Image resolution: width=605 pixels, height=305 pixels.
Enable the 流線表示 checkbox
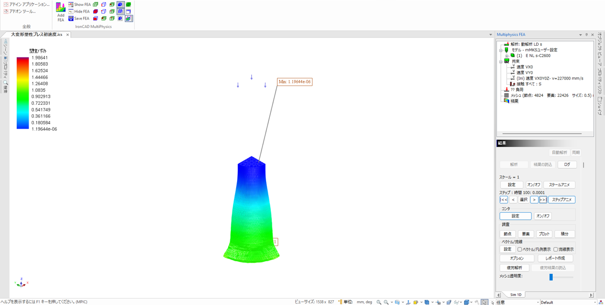point(555,250)
